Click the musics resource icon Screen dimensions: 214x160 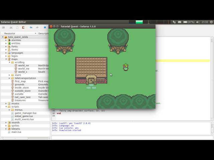(x=9, y=103)
